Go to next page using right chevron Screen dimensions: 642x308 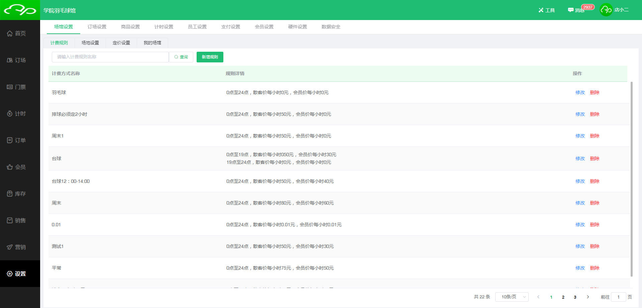(588, 297)
